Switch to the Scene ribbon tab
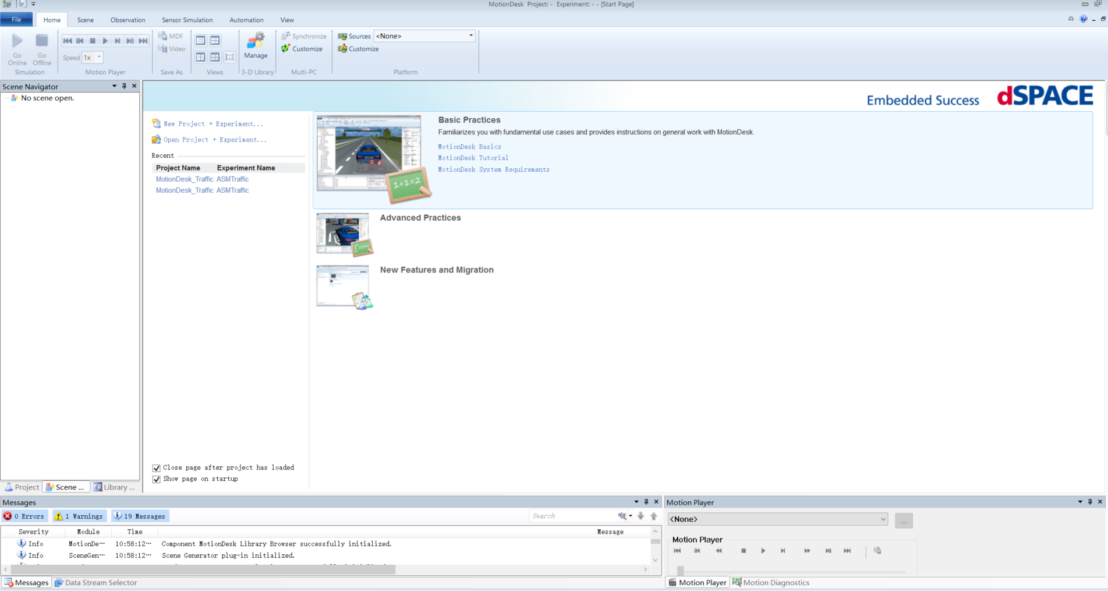The image size is (1108, 591). coord(86,20)
